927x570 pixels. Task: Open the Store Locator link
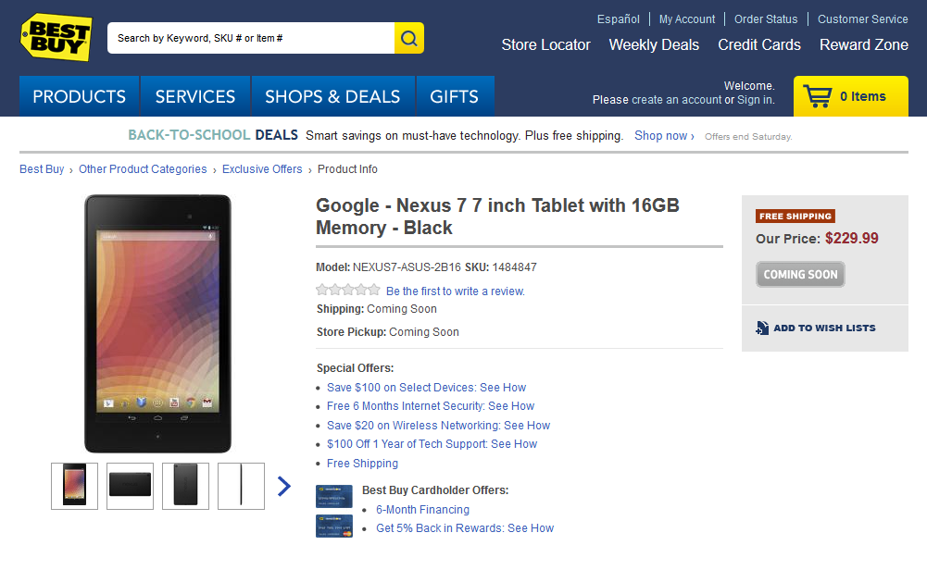pyautogui.click(x=545, y=44)
